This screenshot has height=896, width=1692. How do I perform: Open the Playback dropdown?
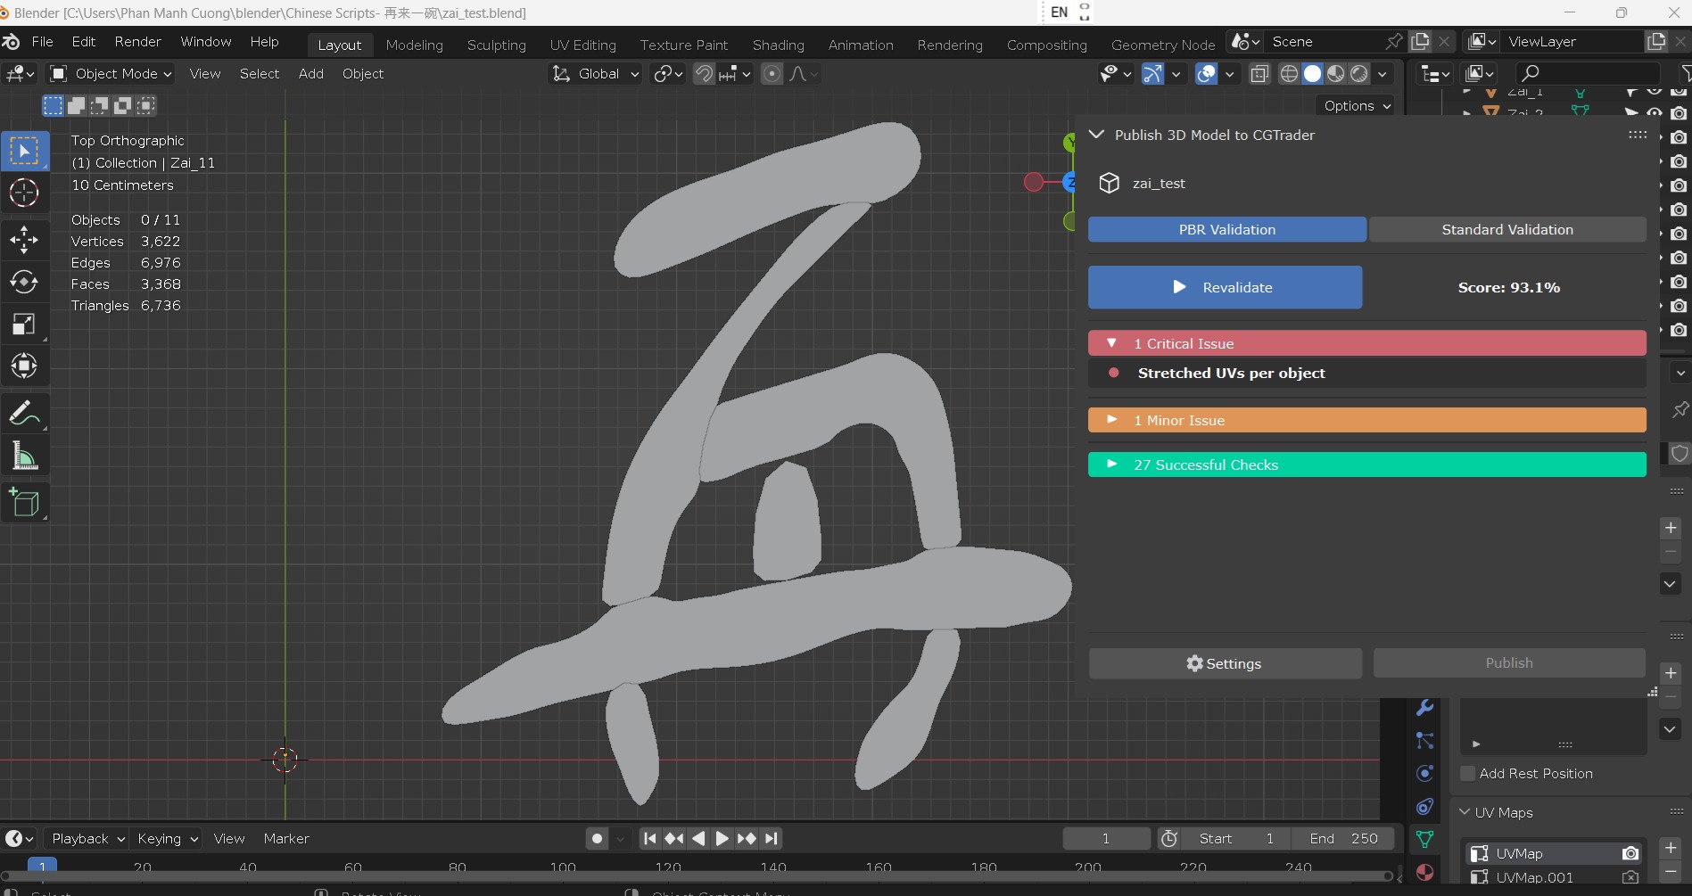coord(87,838)
